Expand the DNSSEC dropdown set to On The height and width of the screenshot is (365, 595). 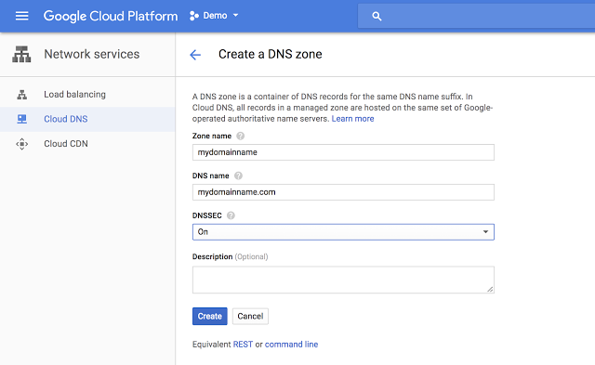click(x=343, y=232)
